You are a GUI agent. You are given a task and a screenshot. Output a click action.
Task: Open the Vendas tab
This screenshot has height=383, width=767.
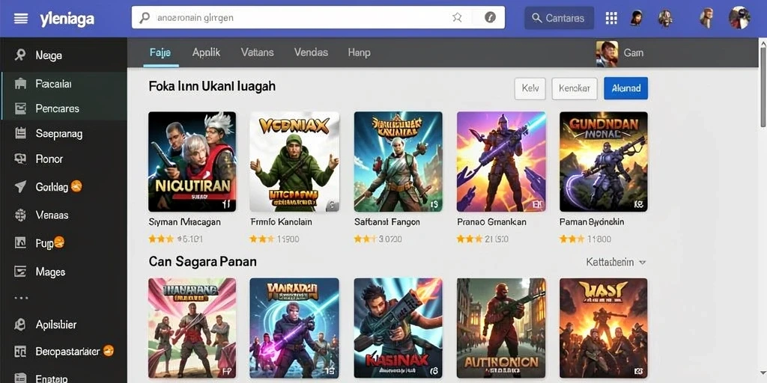(311, 52)
